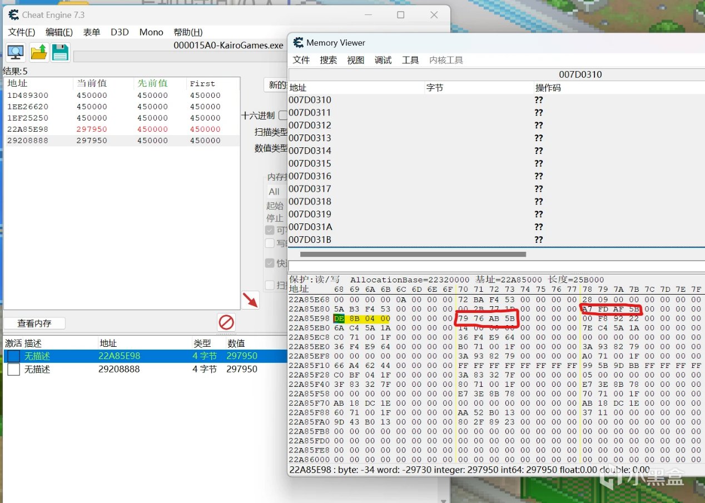The width and height of the screenshot is (705, 503).
Task: Click the Memory Viewer title bar logo
Action: [299, 43]
